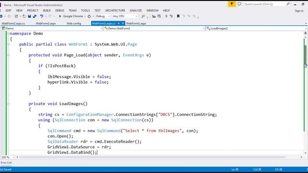Image resolution: width=308 pixels, height=173 pixels.
Task: Click the horizontal scrollbar right arrow
Action: pos(302,157)
